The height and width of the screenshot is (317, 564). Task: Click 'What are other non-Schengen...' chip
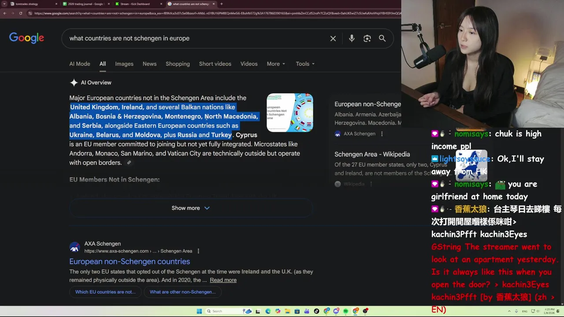pos(182,292)
